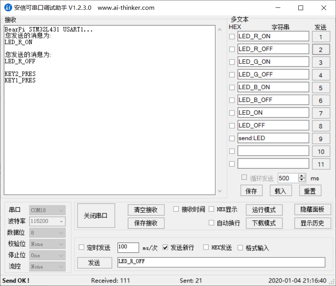Click send button 8 for LED_OFF
The width and height of the screenshot is (336, 286).
(321, 126)
